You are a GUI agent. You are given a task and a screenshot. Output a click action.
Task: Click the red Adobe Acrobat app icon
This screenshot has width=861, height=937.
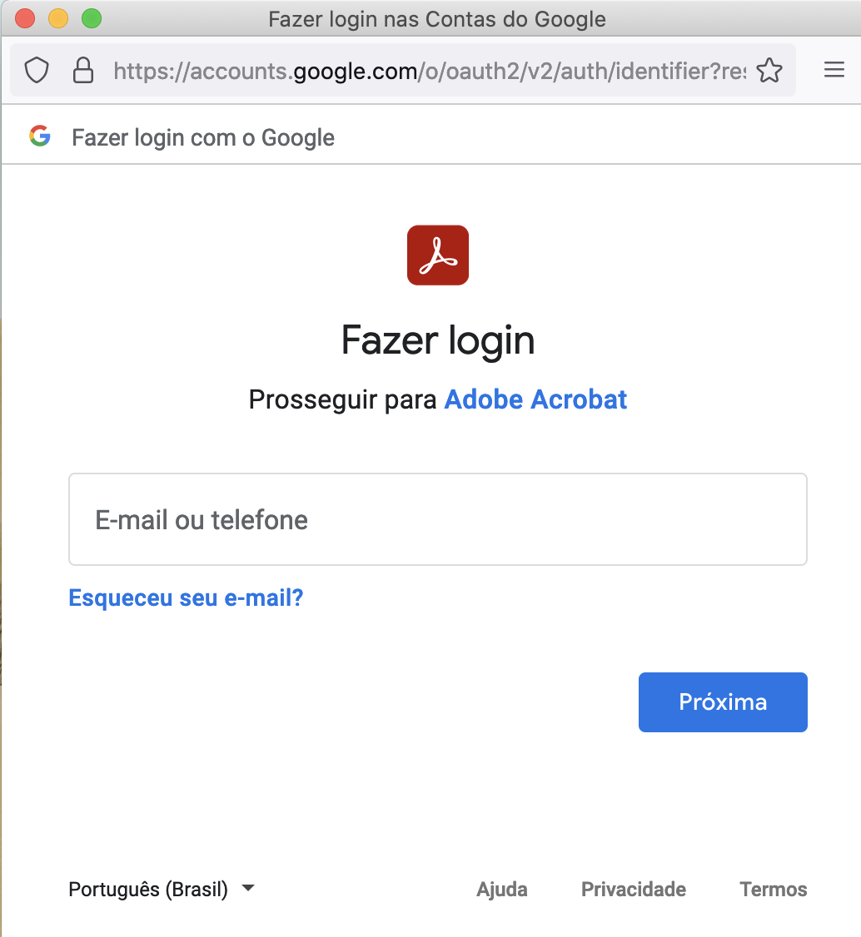pyautogui.click(x=438, y=255)
